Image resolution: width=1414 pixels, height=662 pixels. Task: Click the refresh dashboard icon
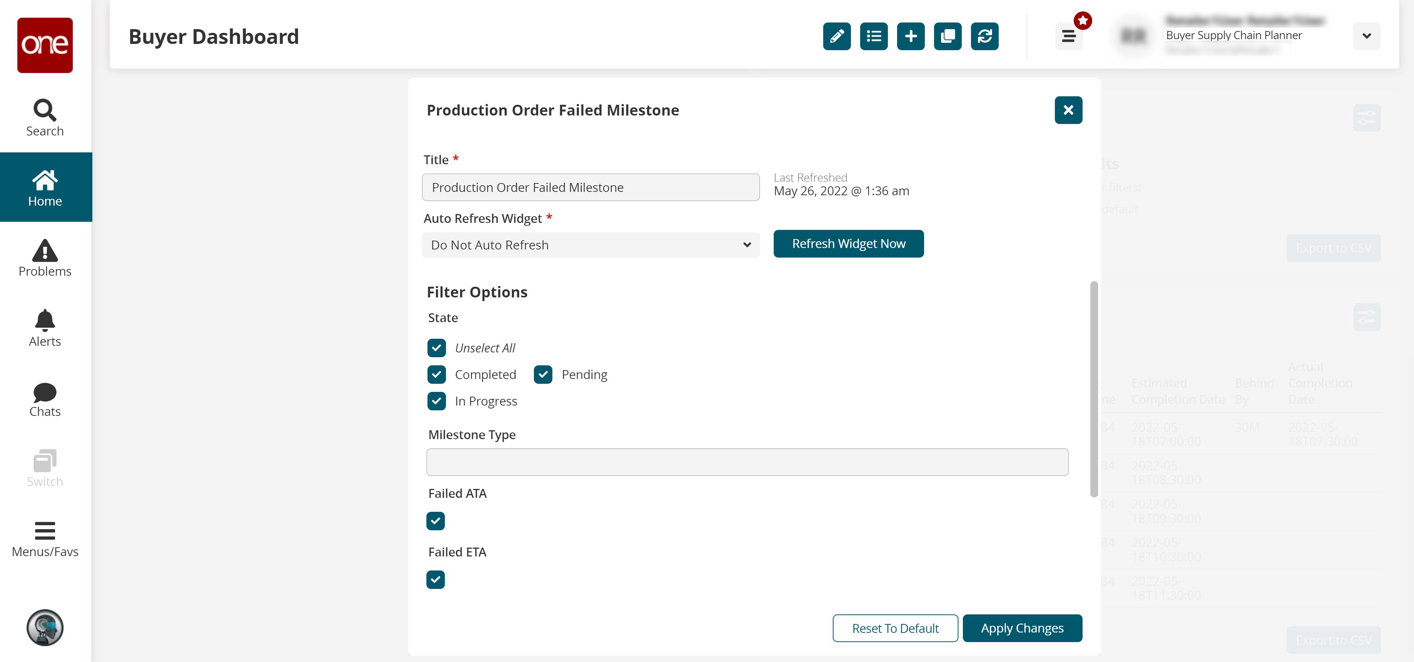point(984,36)
